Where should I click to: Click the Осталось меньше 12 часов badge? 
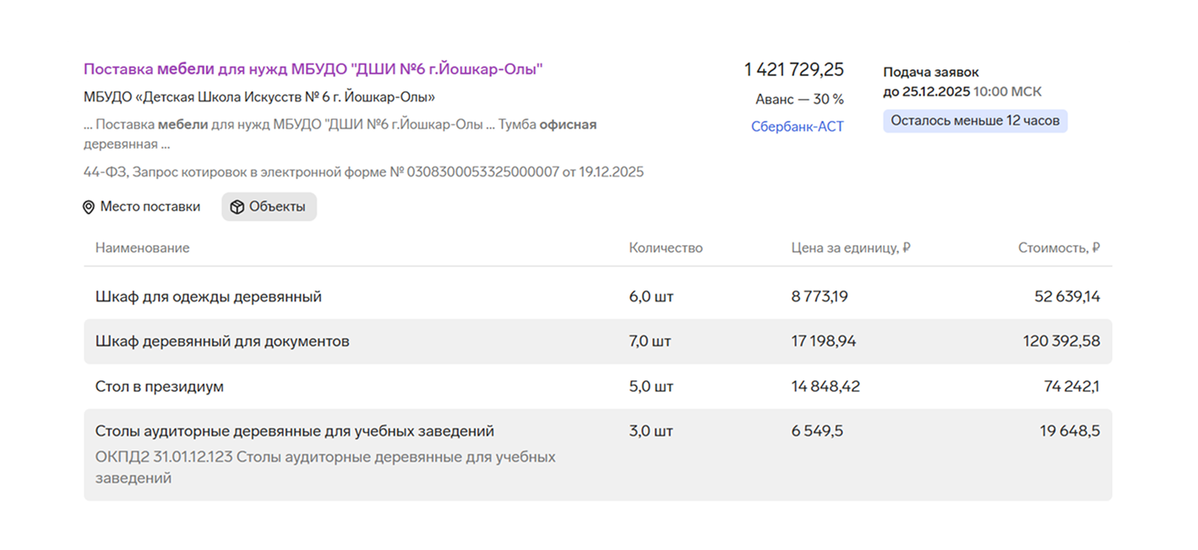(975, 121)
